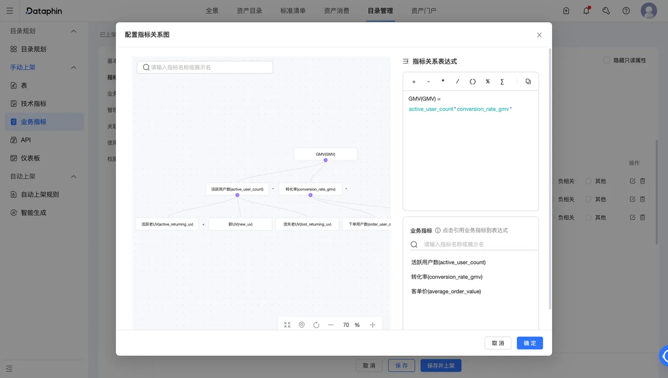The width and height of the screenshot is (668, 378).
Task: Switch to the 资产消费 tab
Action: point(336,10)
